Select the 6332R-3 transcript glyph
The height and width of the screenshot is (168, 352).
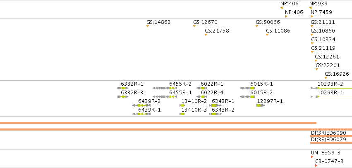(123, 97)
